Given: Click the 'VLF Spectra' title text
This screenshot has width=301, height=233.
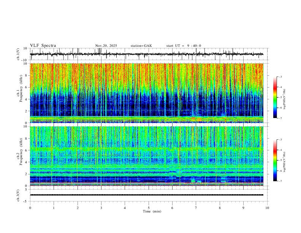Looking at the screenshot, I should coord(43,46).
